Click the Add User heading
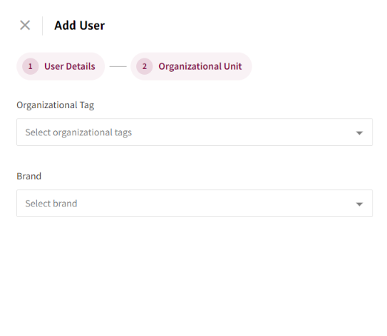The image size is (387, 336). 80,26
